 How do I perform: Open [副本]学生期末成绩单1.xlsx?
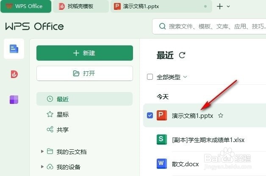(x=208, y=140)
